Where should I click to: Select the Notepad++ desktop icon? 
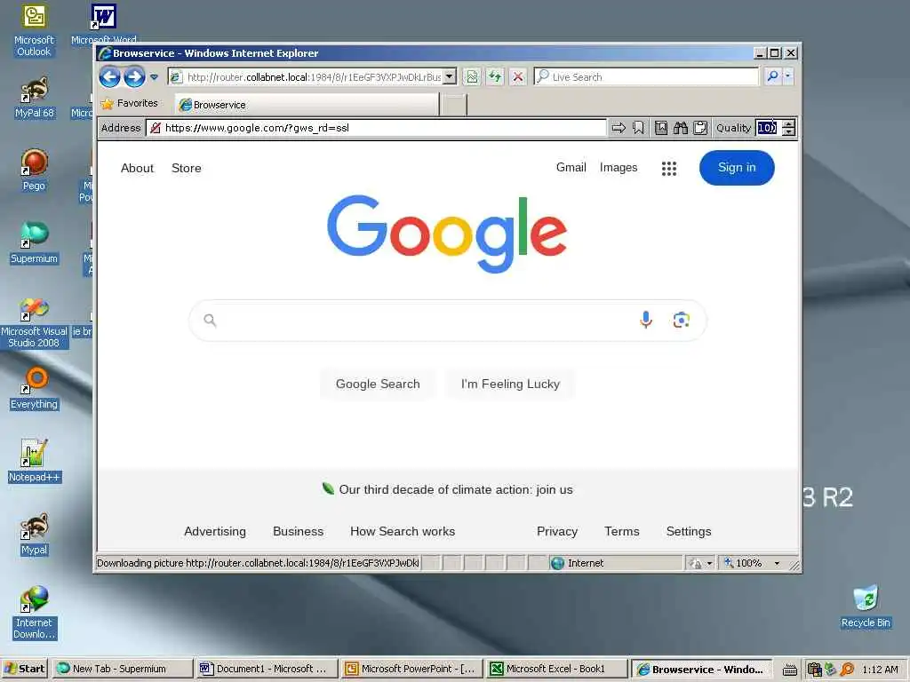tap(34, 461)
